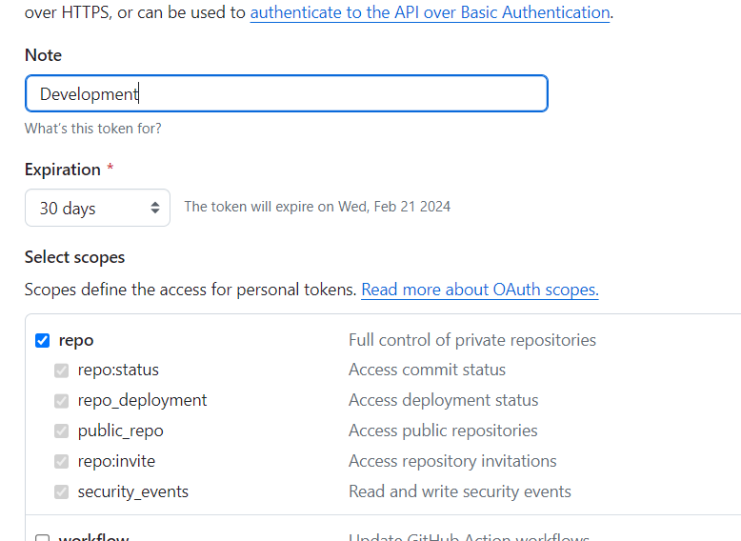Open 'Read more about OAuth scopes' link
This screenshot has width=741, height=541.
tap(479, 290)
